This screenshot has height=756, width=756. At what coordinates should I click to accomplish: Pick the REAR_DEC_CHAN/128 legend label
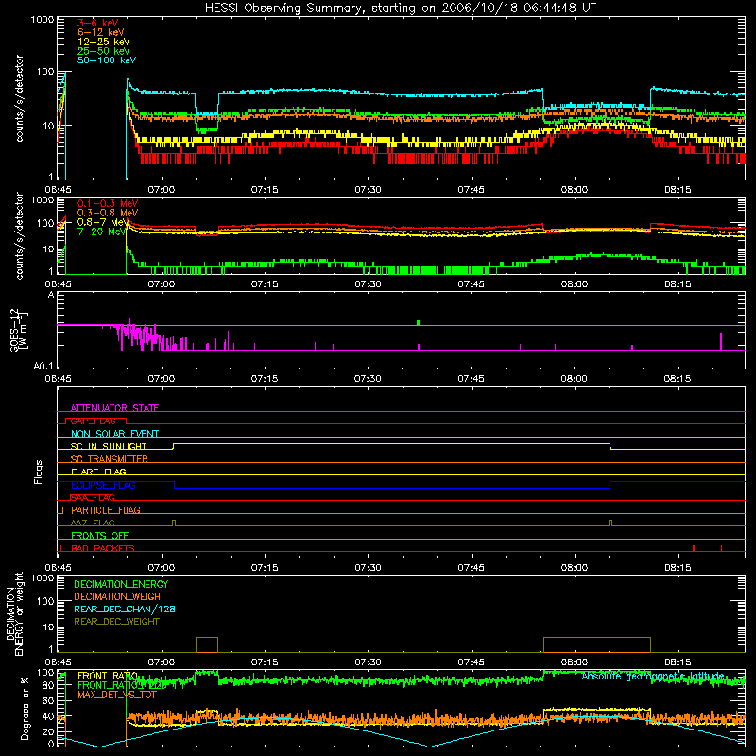pos(125,609)
